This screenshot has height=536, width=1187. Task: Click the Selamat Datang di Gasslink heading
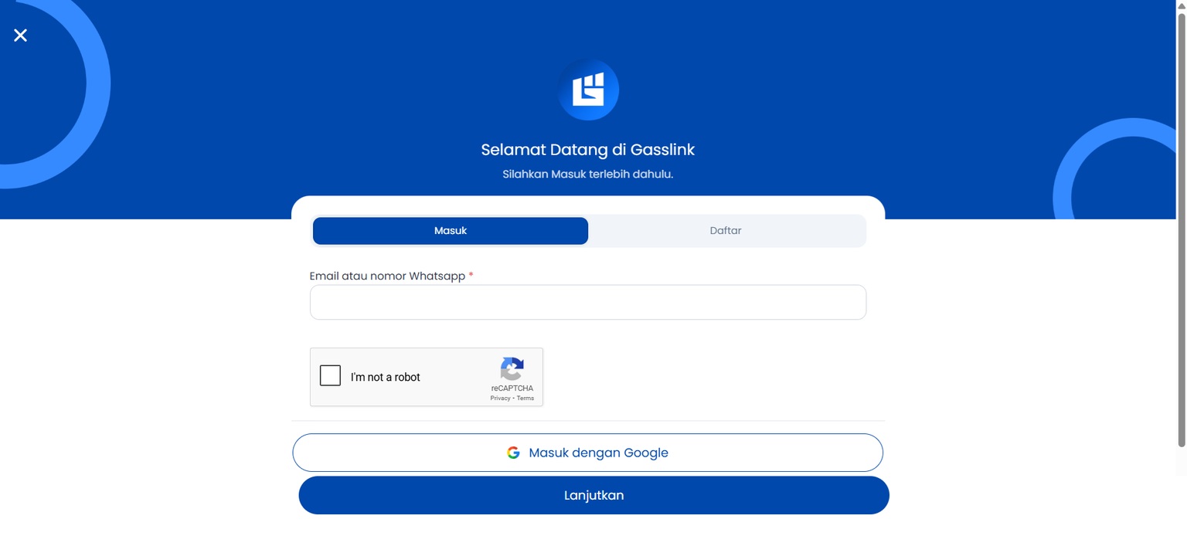click(587, 149)
